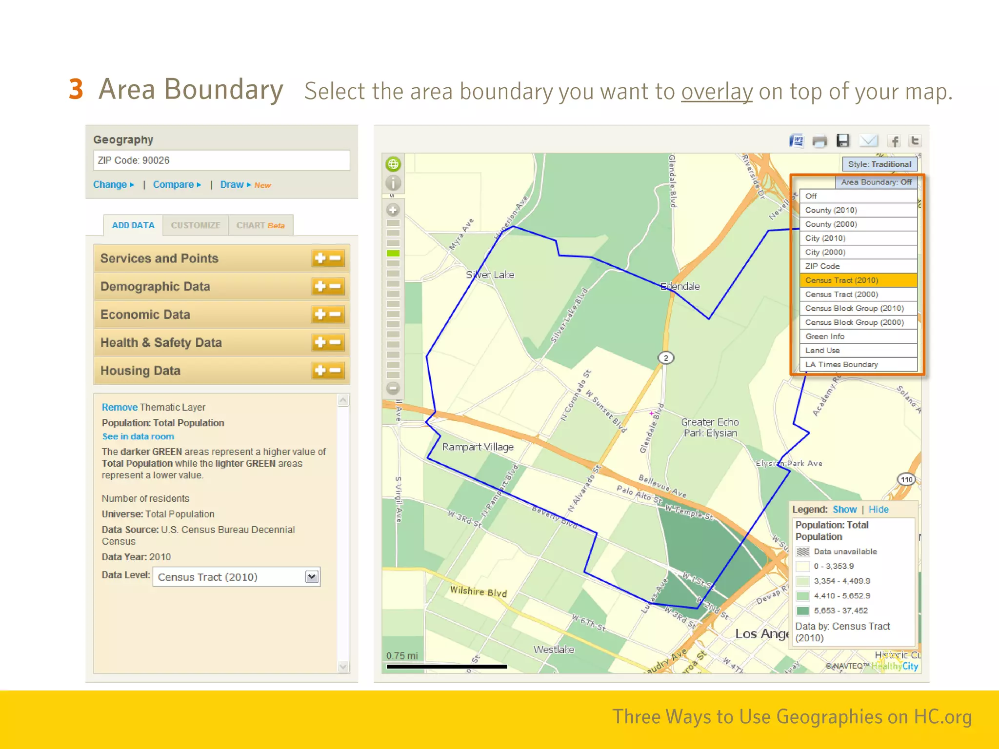The width and height of the screenshot is (999, 749).
Task: Click the Export to Word icon
Action: pyautogui.click(x=797, y=141)
